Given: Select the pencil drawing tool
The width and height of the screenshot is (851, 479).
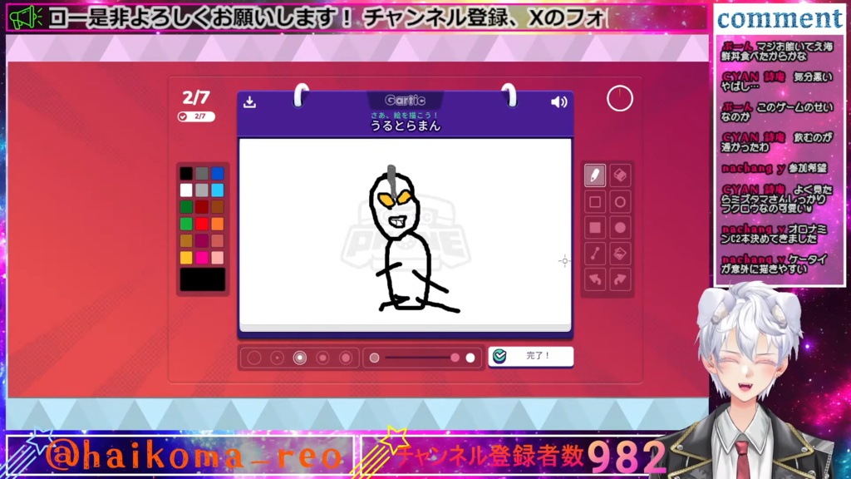Looking at the screenshot, I should [x=595, y=175].
